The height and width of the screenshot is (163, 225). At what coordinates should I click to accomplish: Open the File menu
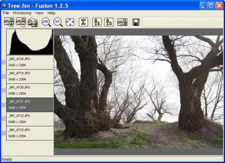click(6, 13)
